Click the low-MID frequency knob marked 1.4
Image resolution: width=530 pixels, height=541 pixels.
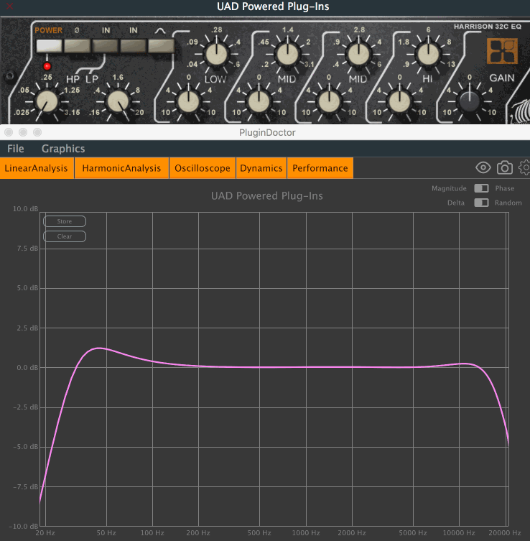pos(287,54)
